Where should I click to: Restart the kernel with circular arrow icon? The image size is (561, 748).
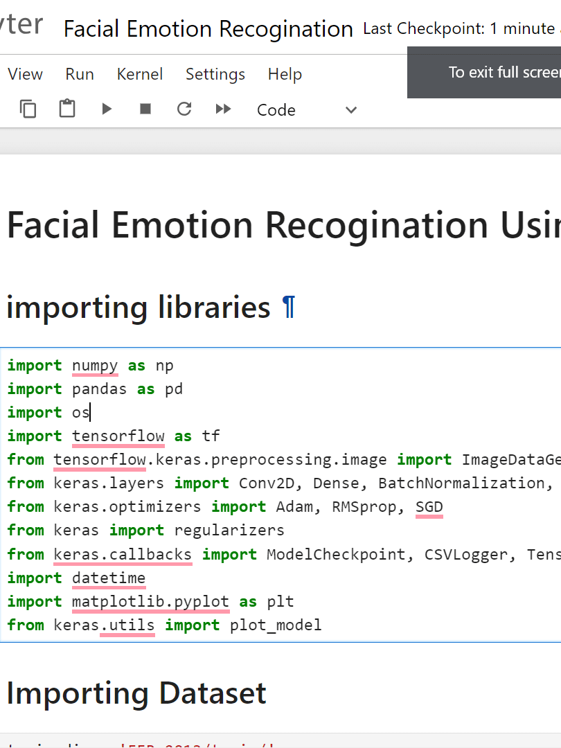tap(184, 109)
